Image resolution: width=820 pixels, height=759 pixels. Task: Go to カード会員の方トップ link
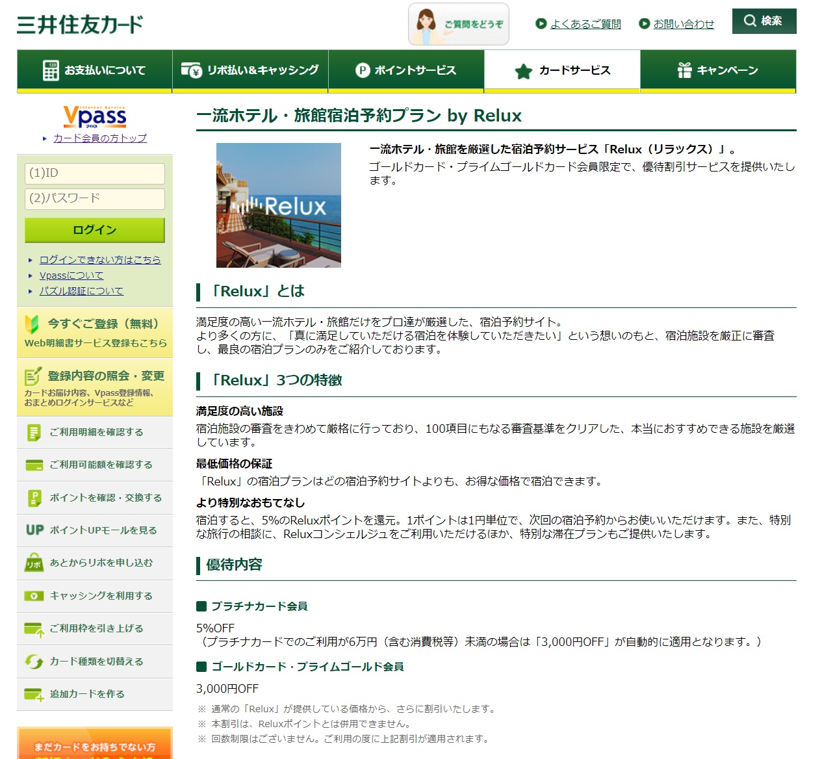coord(100,138)
